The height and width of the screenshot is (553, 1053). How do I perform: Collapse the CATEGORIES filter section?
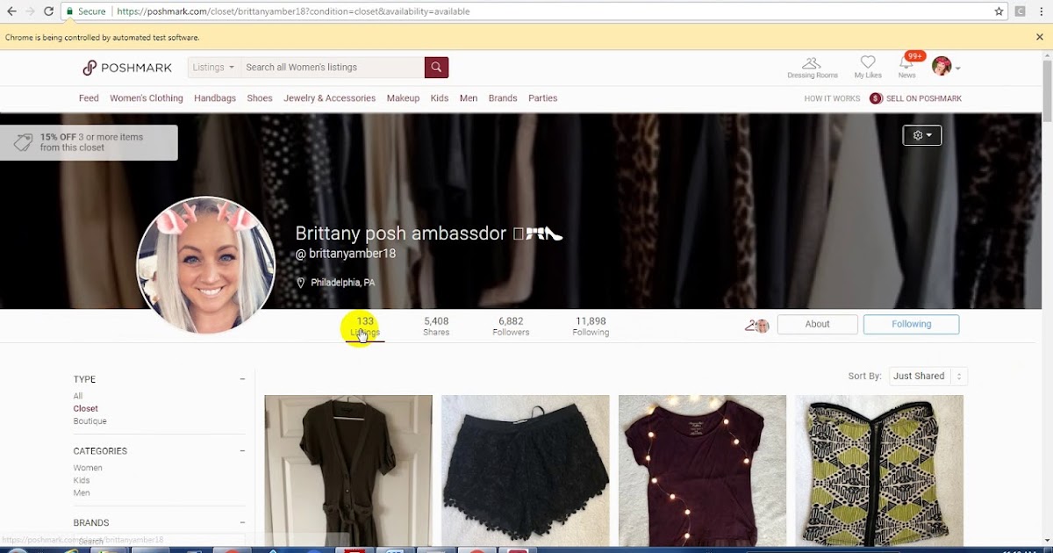242,450
